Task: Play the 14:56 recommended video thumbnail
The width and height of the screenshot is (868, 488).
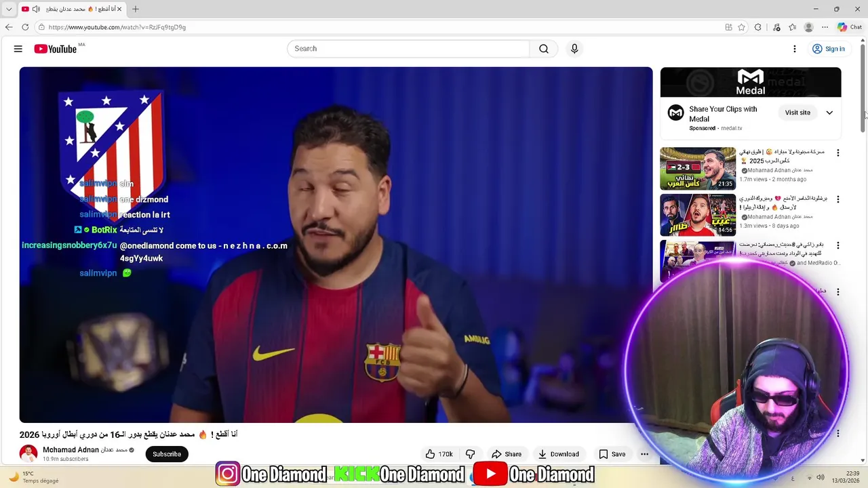Action: point(698,215)
